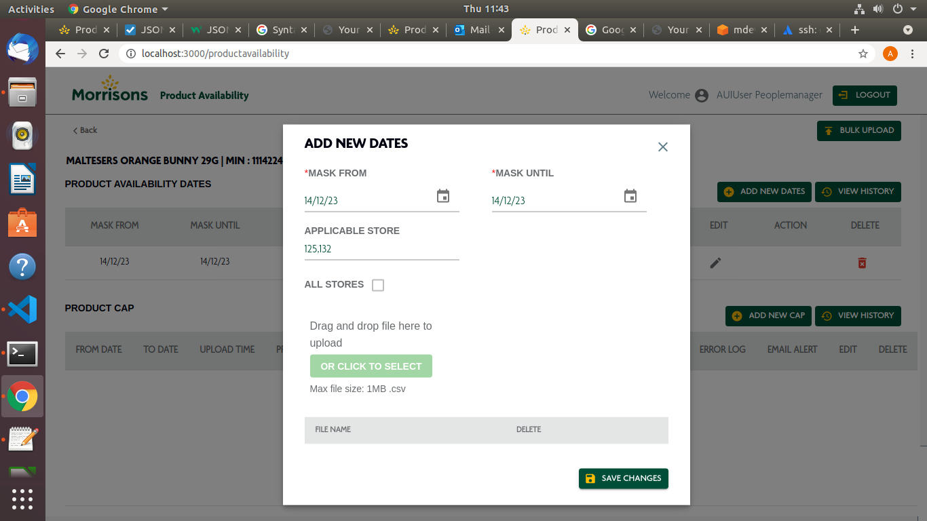Screen dimensions: 927x521
Task: Click the Chrome address bar URL
Action: (215, 54)
